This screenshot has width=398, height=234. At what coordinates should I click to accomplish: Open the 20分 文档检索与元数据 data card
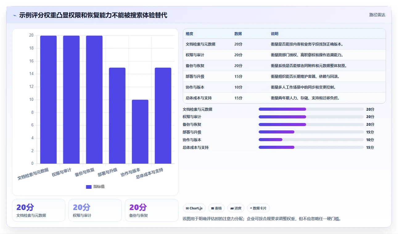[39, 210]
